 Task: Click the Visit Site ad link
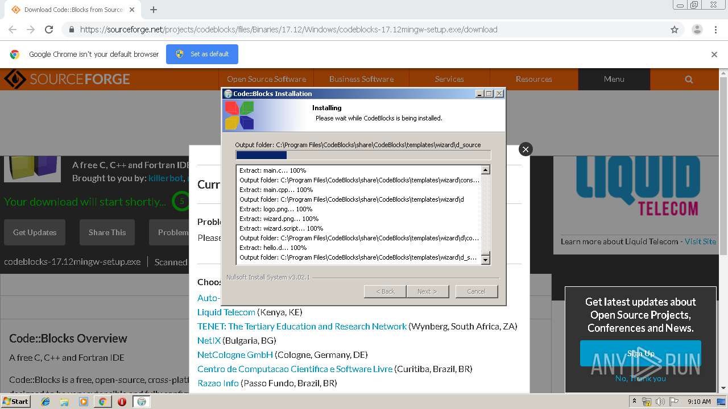click(x=700, y=241)
